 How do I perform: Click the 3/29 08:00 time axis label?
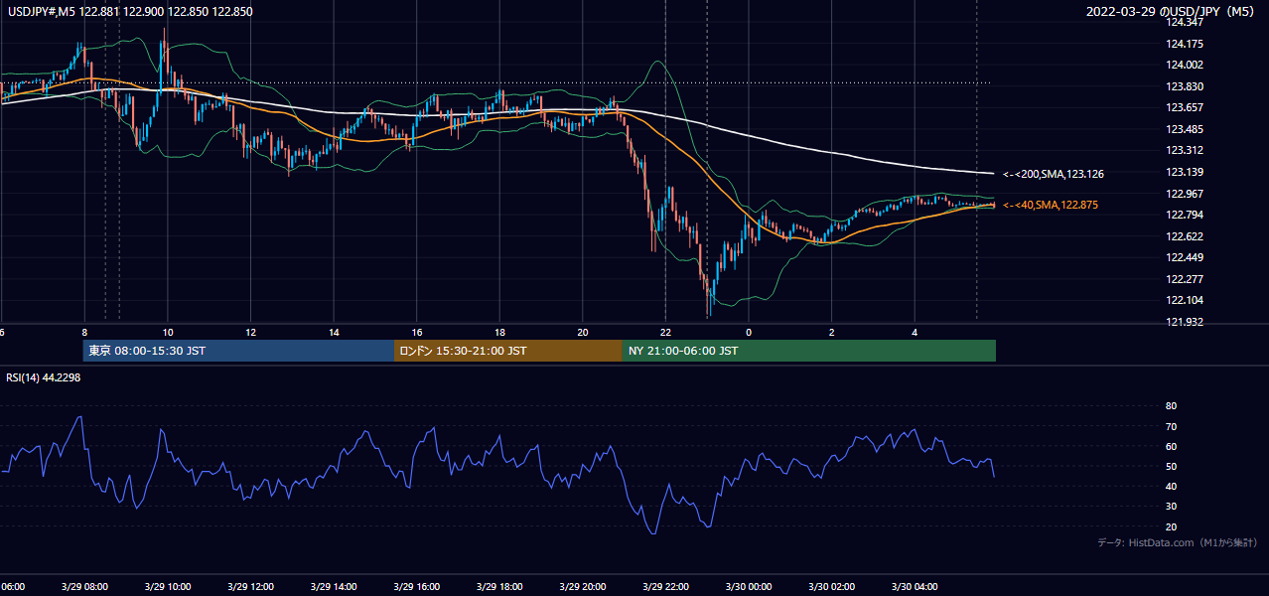pos(84,586)
